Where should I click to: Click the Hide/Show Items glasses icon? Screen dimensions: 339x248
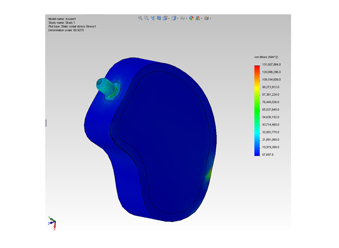pos(183,18)
